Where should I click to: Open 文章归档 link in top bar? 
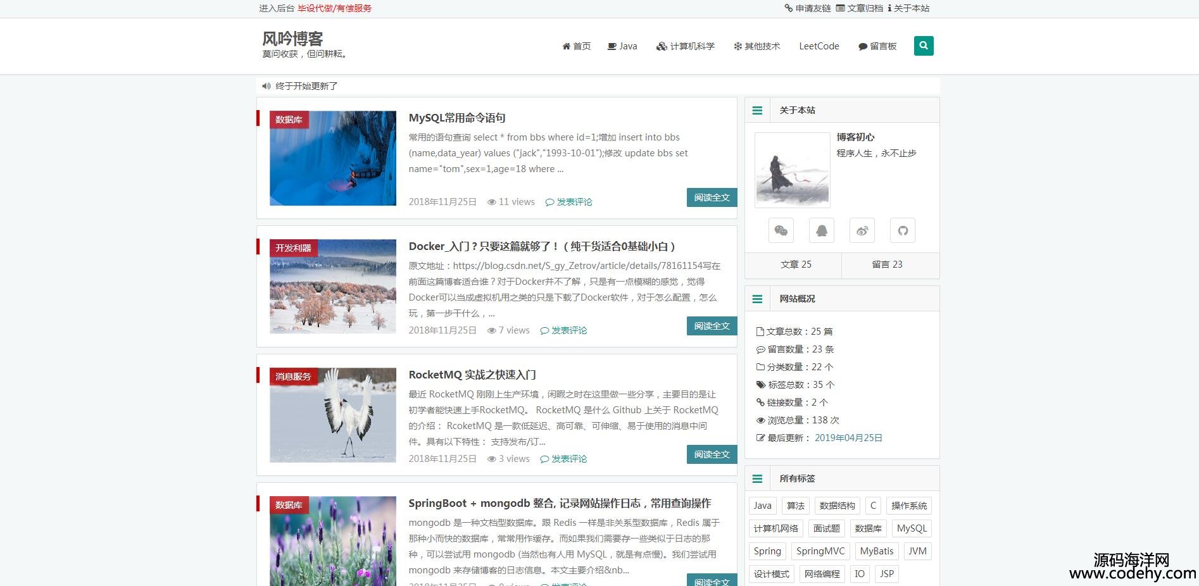860,8
